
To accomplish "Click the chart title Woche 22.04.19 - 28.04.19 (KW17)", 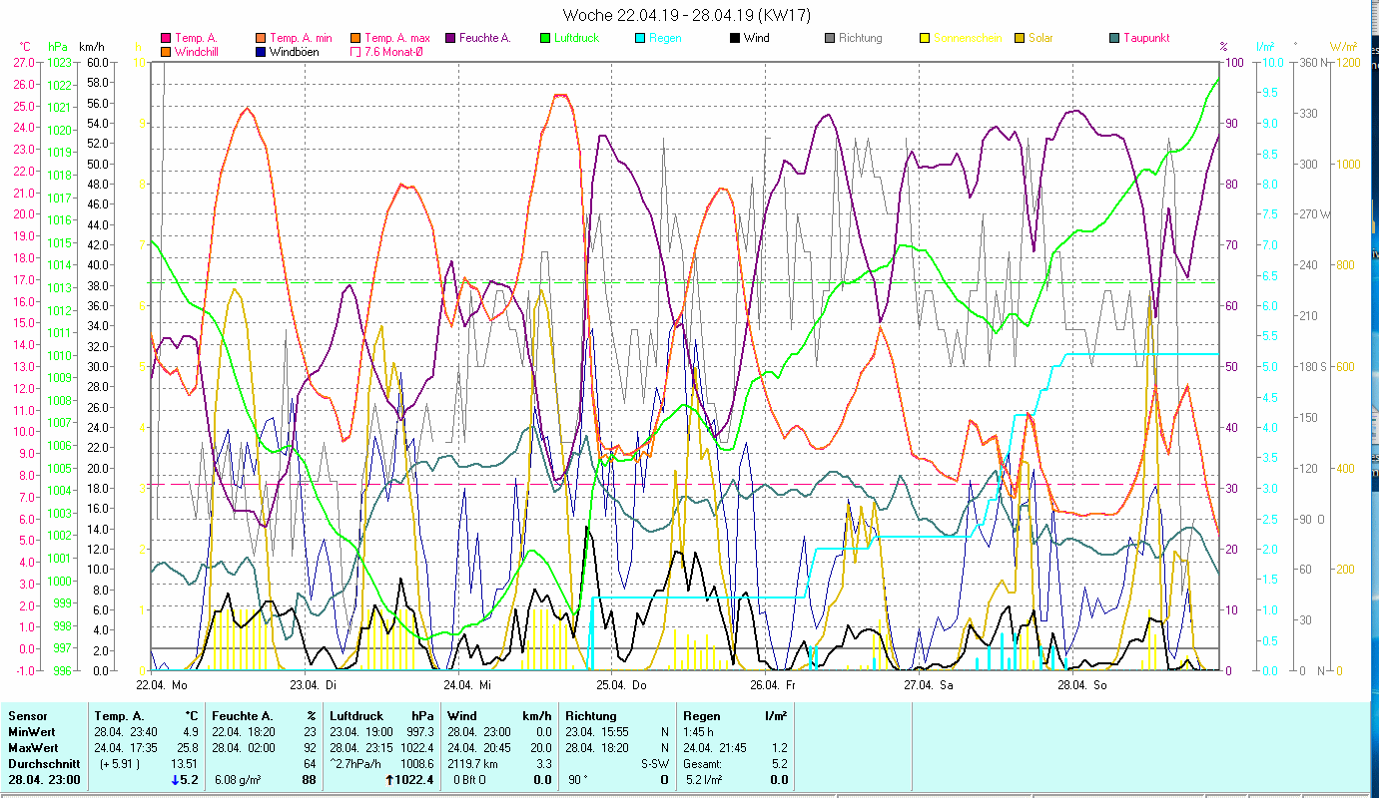I will 687,15.
